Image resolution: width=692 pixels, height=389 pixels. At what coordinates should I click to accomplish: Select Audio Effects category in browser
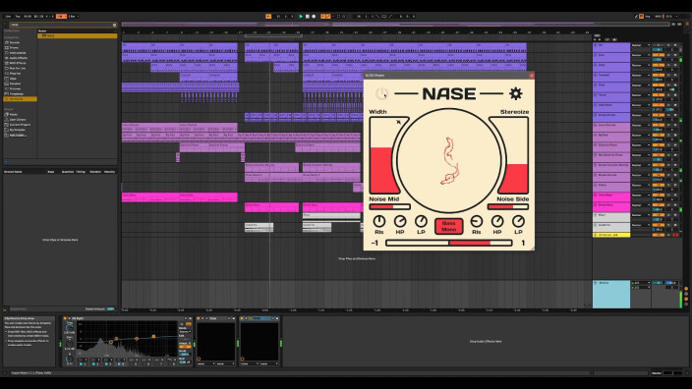[x=19, y=58]
